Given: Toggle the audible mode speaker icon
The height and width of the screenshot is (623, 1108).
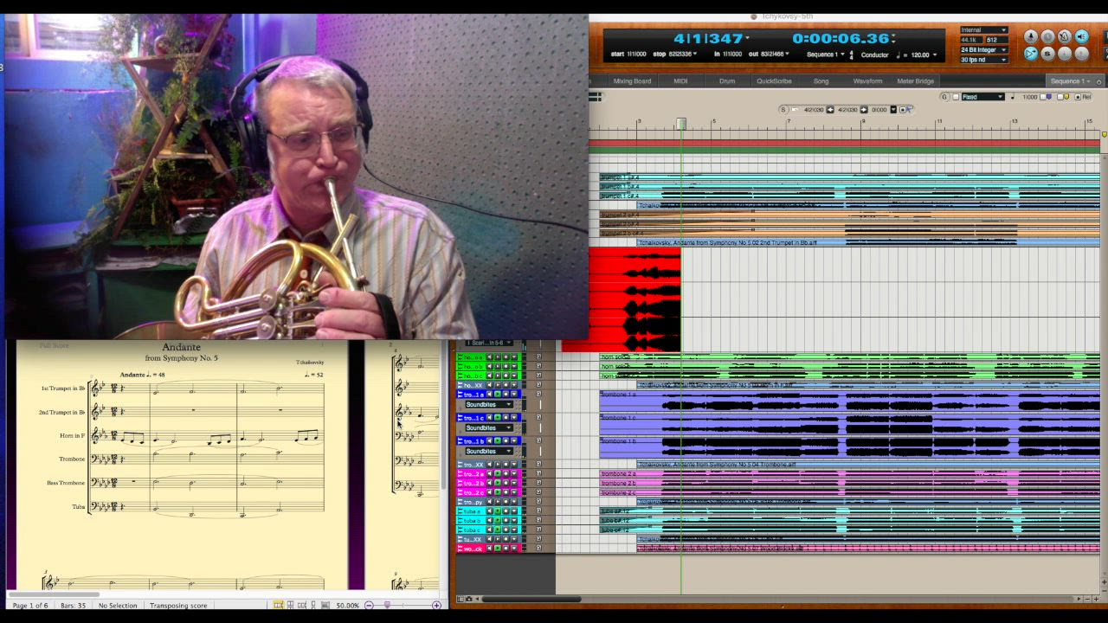Looking at the screenshot, I should point(1082,37).
